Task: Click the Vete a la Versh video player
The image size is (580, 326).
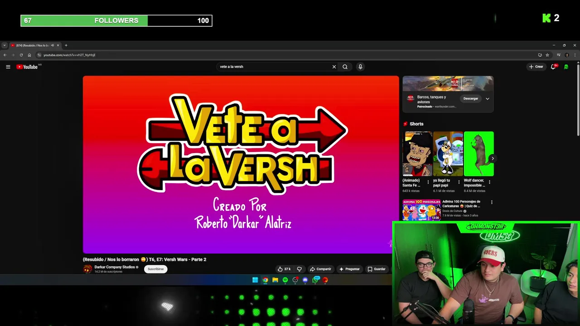Action: coord(241,165)
